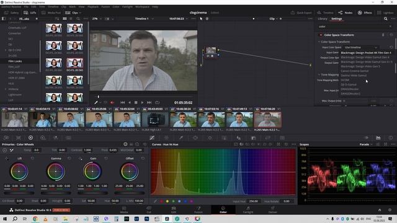This screenshot has height=223, width=397.
Task: Open the Parade scope type dropdown
Action: [x=366, y=144]
